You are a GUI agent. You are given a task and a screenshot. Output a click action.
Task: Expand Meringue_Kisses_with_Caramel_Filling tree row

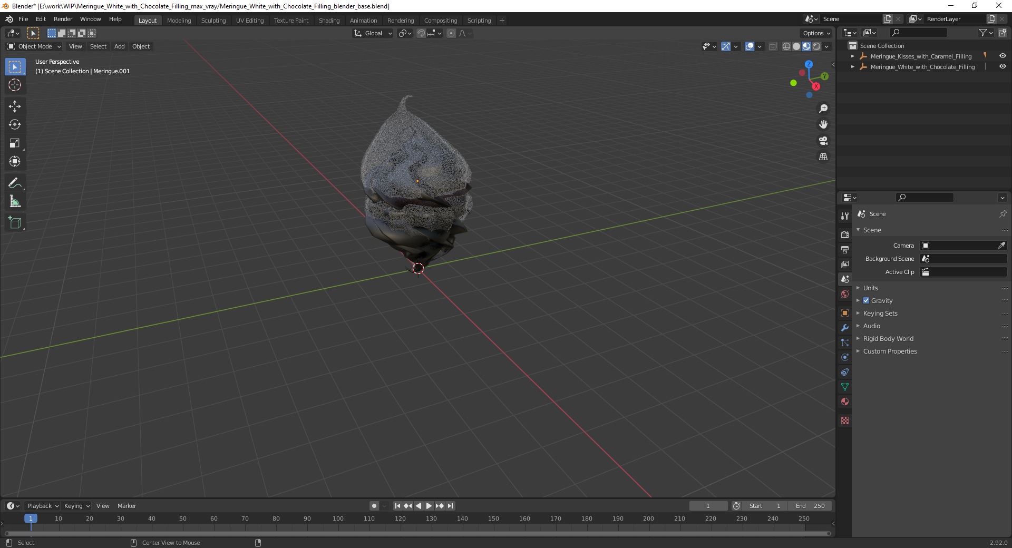tap(853, 56)
